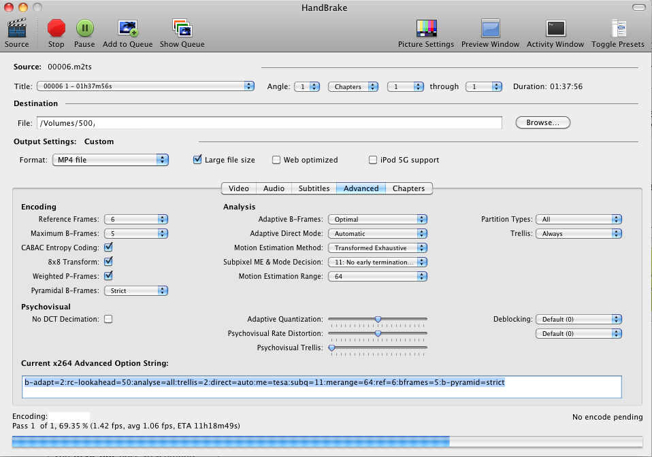652x457 pixels.
Task: Open the end chapter dropdown after 'through'
Action: tap(484, 86)
